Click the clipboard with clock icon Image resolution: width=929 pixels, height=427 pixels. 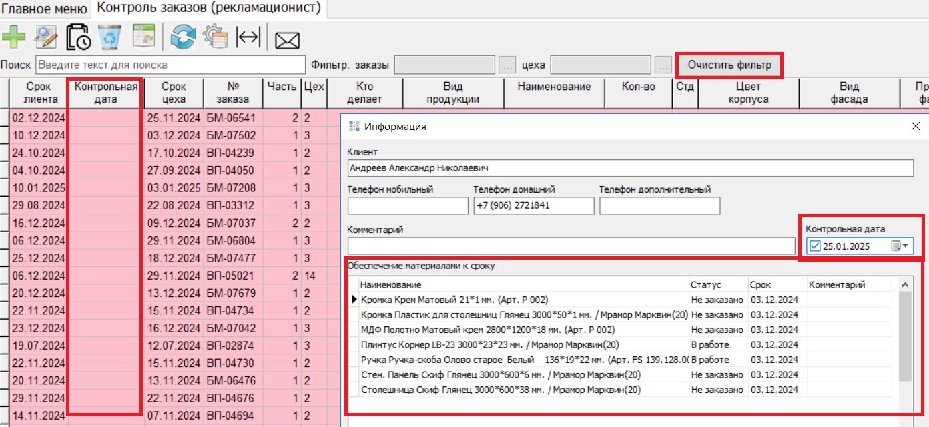[x=79, y=37]
